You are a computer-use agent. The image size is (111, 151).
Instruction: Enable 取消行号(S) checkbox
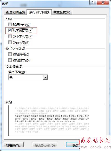(10, 54)
